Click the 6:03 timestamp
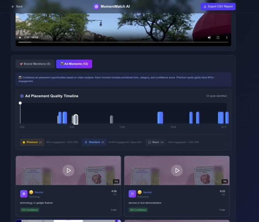This screenshot has height=222, width=259. 222,191
